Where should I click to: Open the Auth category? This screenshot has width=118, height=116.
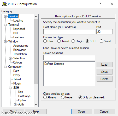(21, 104)
